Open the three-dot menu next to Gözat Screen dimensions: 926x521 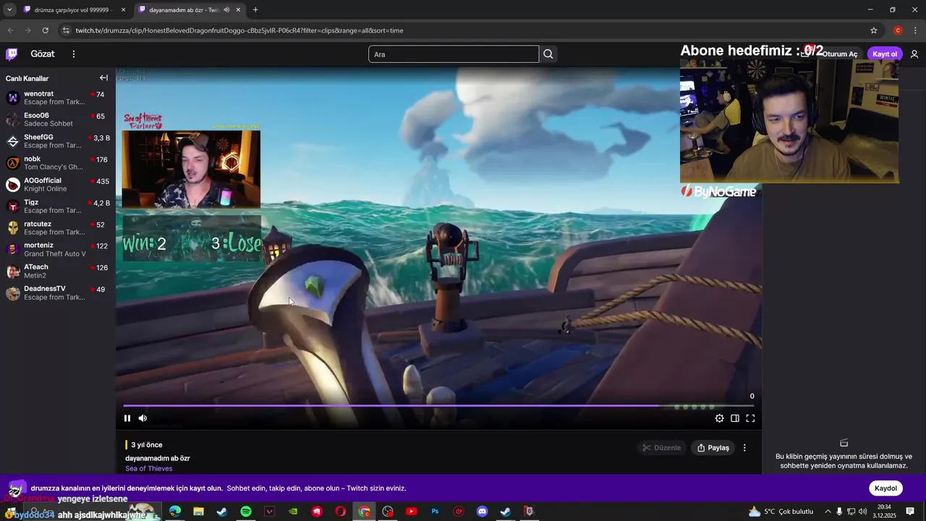pyautogui.click(x=73, y=54)
